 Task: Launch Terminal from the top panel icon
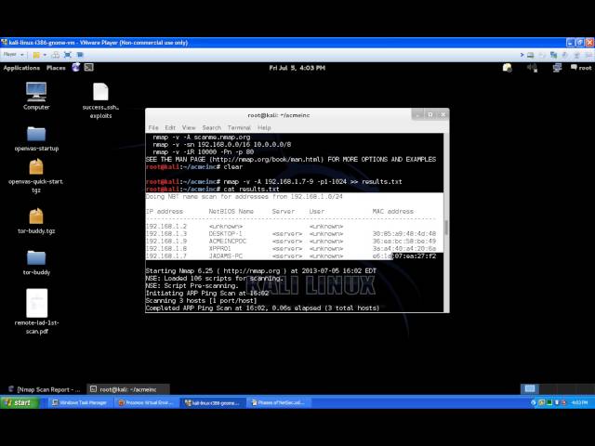pos(89,68)
